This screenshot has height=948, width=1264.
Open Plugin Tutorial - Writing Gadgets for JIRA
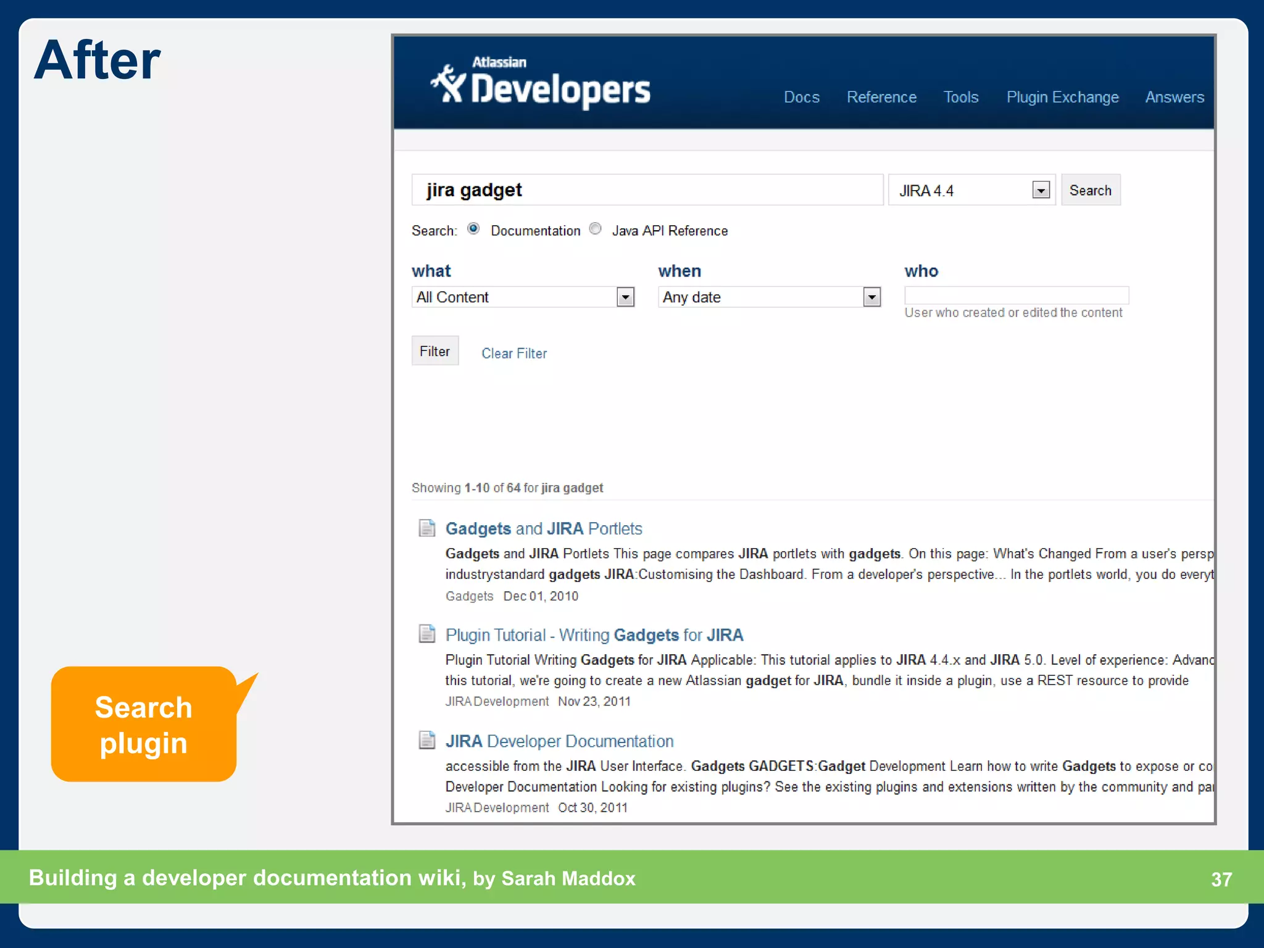point(594,635)
